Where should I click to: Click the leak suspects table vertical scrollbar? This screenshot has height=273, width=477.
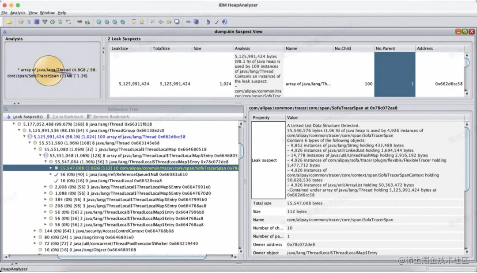coord(467,75)
